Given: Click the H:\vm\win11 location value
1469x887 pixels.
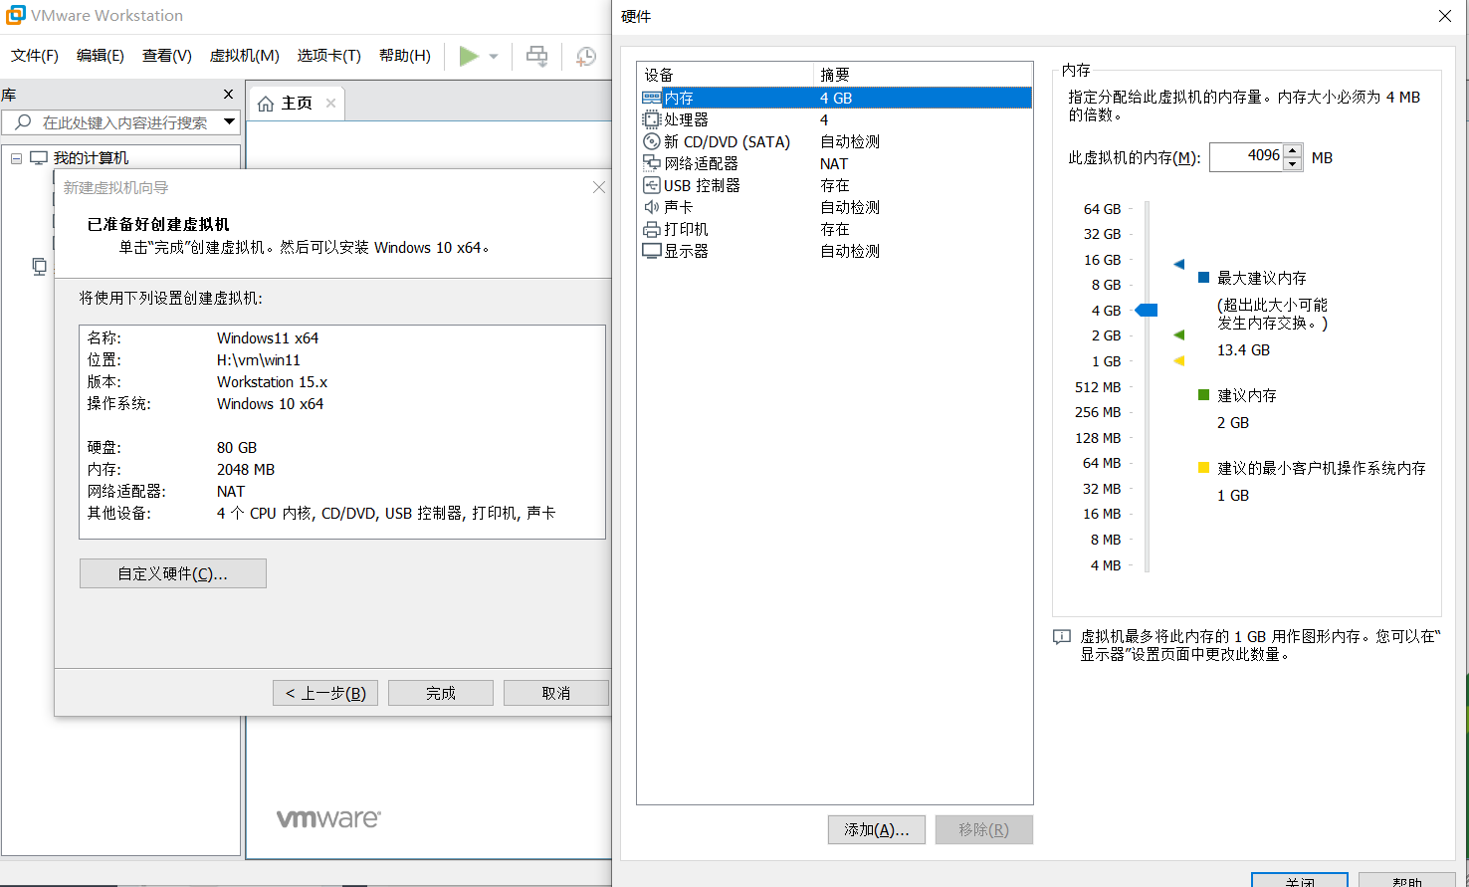Looking at the screenshot, I should [x=259, y=360].
